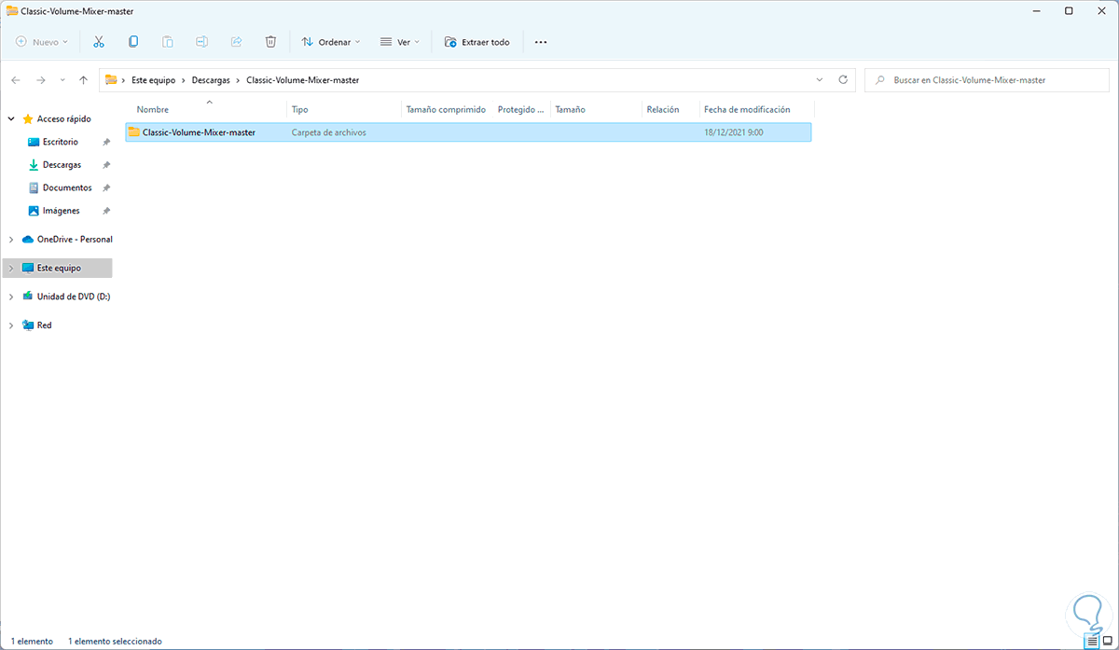Click the Delete trash icon
Image resolution: width=1119 pixels, height=650 pixels.
pos(270,42)
